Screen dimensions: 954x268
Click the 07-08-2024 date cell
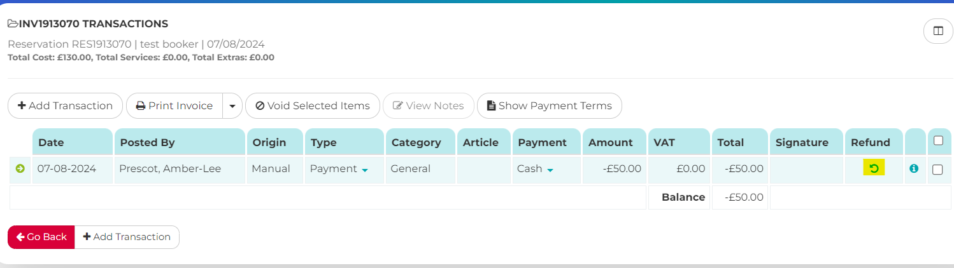pos(73,170)
